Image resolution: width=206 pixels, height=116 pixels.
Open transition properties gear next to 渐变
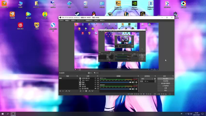(155, 79)
